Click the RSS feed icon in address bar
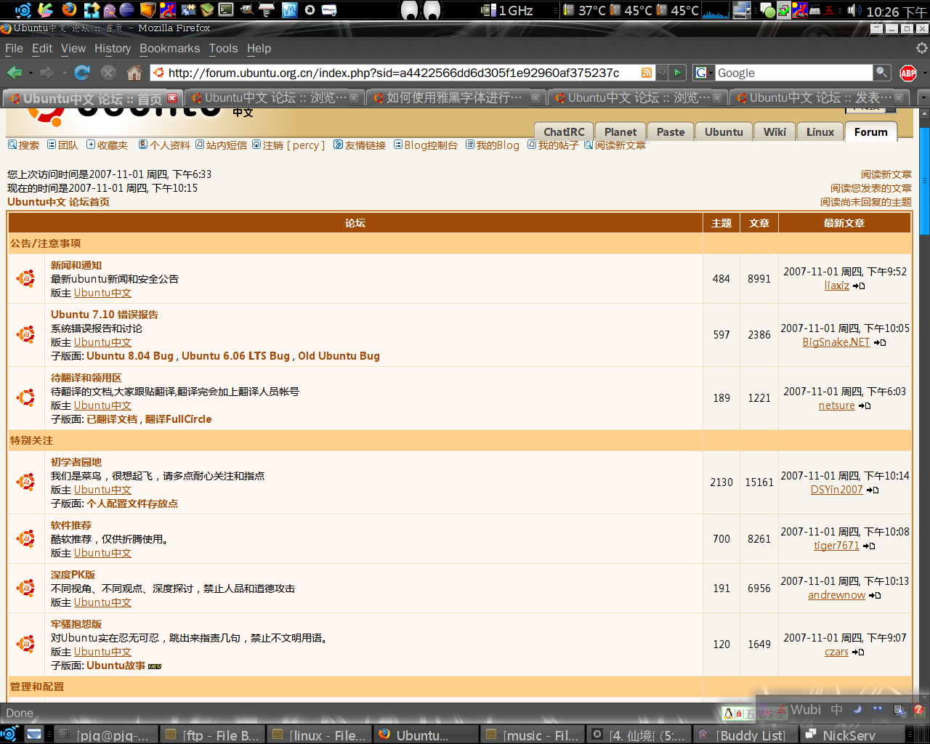The height and width of the screenshot is (744, 930). pos(646,73)
